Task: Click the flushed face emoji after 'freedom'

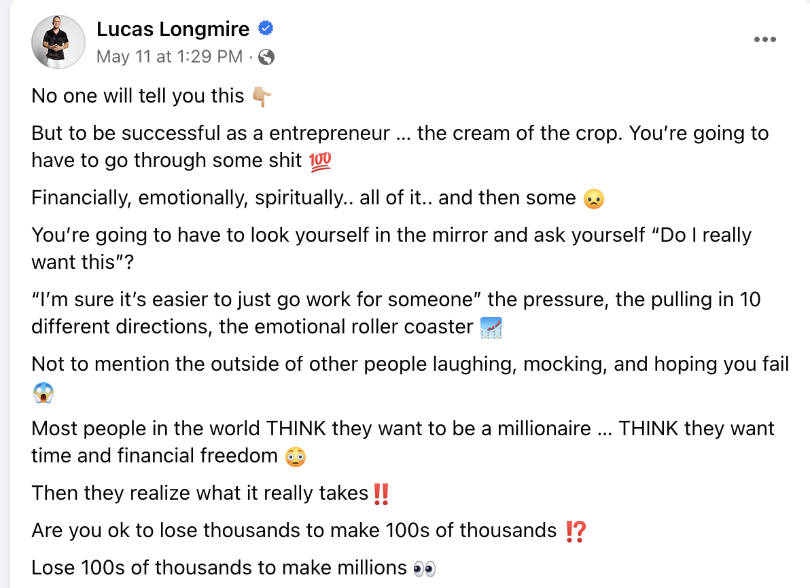Action: coord(296,457)
